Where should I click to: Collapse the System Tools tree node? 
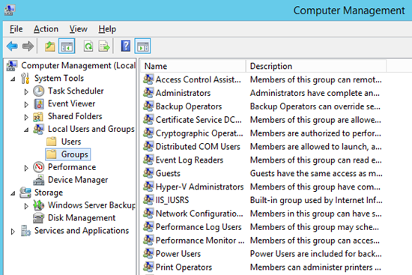(x=13, y=79)
